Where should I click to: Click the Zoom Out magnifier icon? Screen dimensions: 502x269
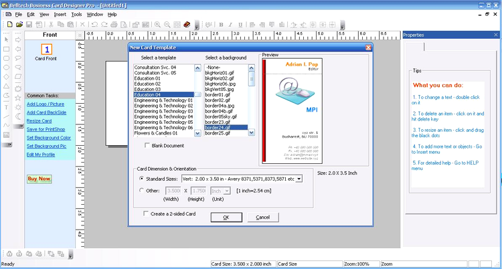coord(167,24)
